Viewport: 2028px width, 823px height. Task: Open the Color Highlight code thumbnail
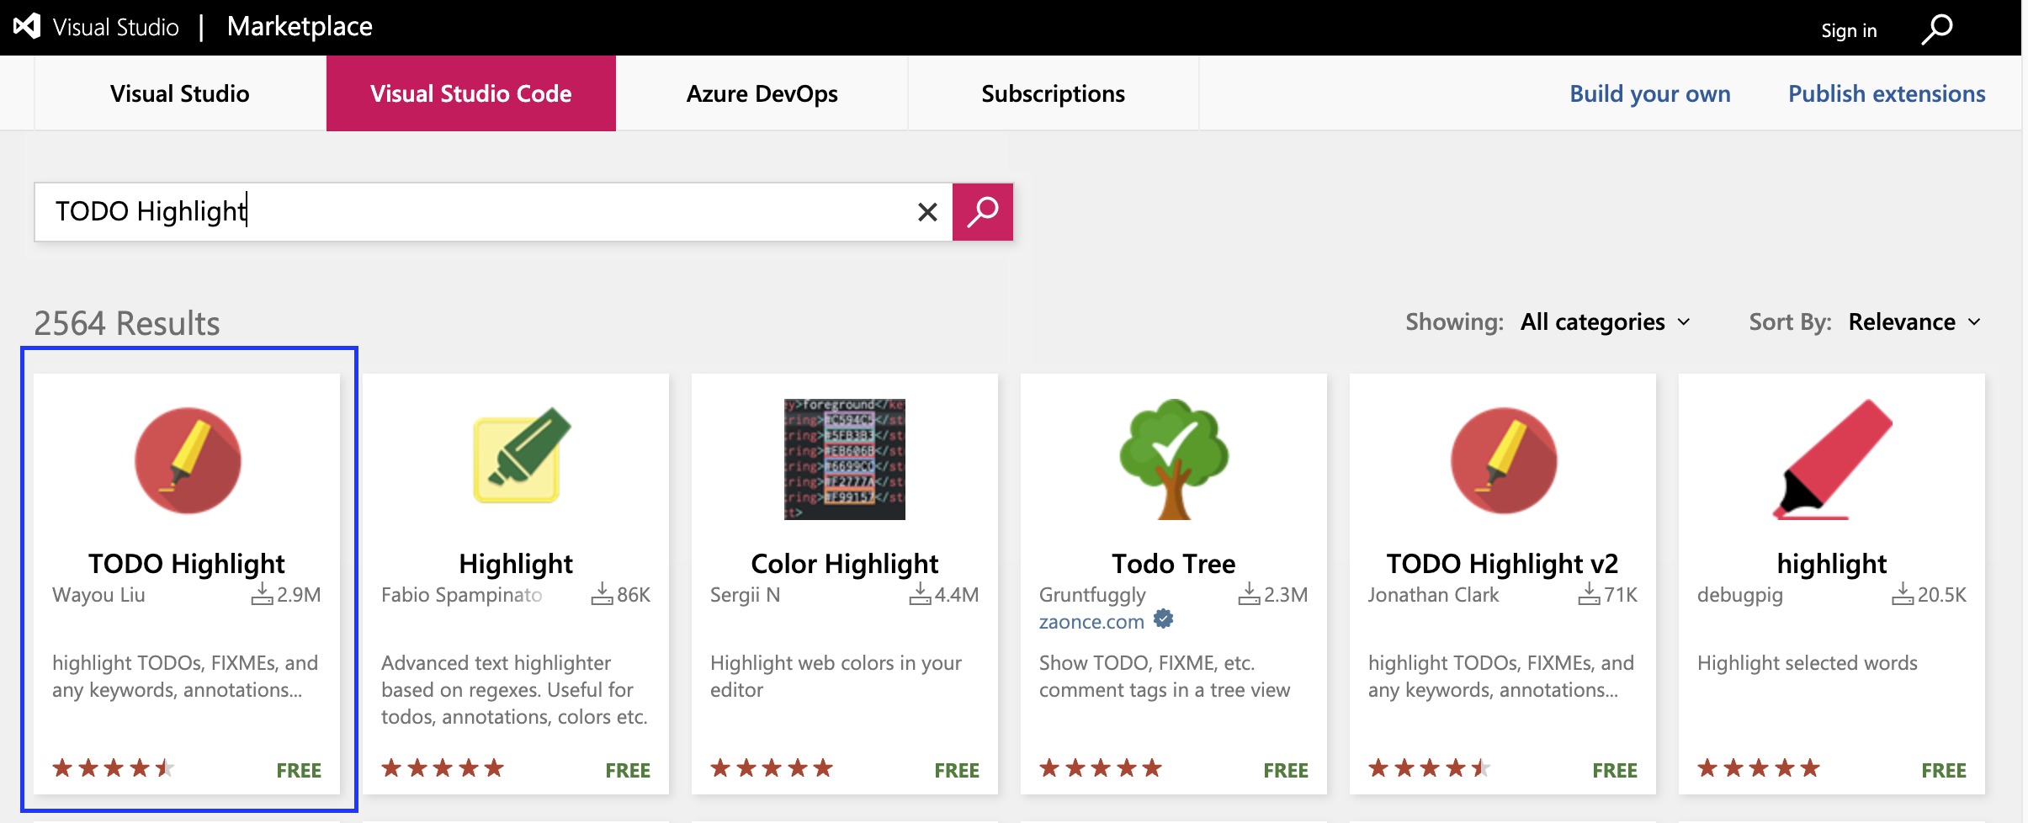click(x=845, y=459)
